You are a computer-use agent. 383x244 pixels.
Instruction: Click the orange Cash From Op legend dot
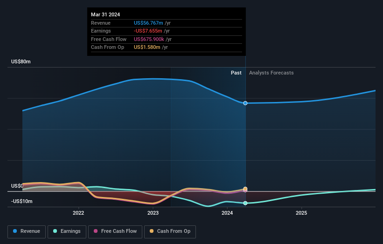point(152,231)
